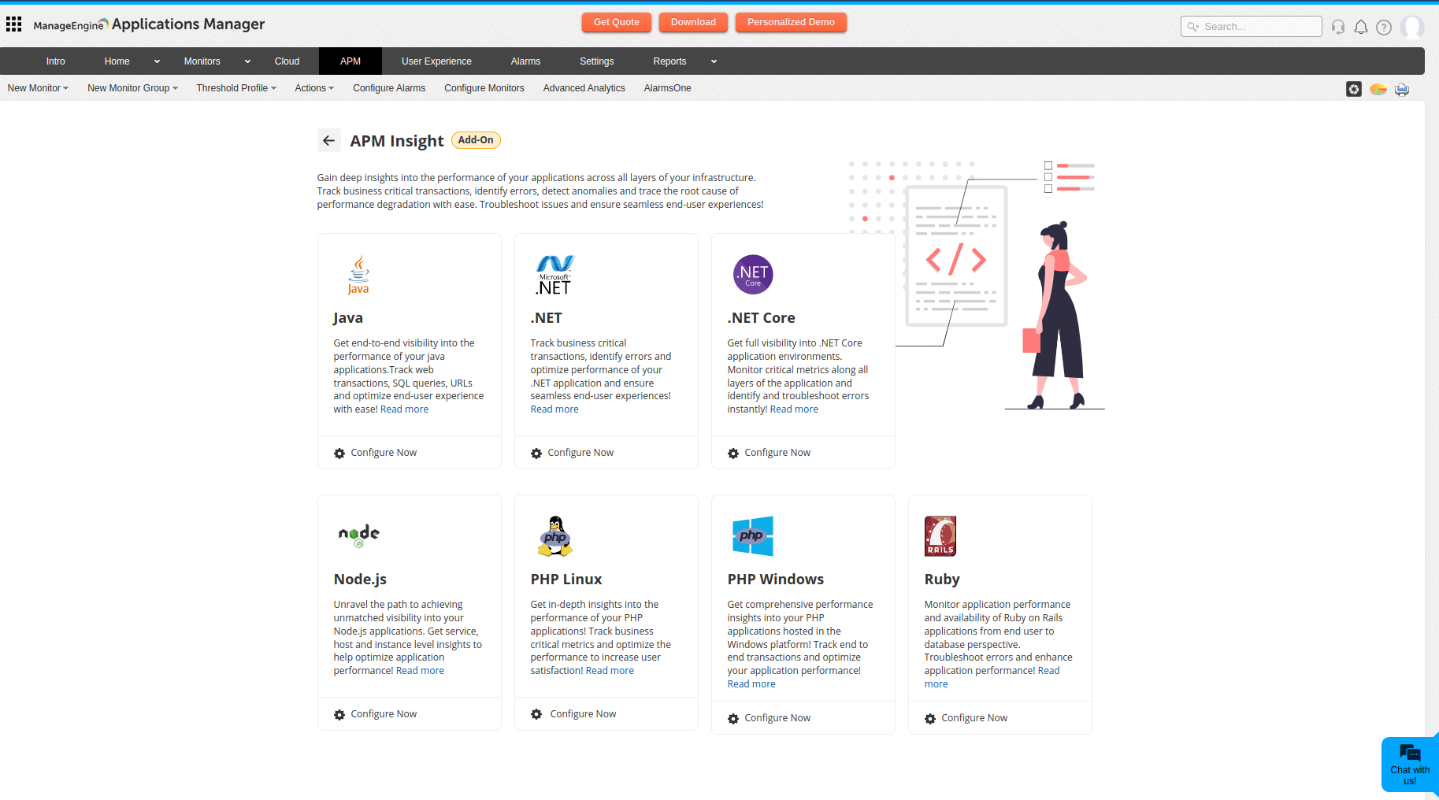The width and height of the screenshot is (1439, 800).
Task: Click Configure Now text for Node.js
Action: (x=384, y=714)
